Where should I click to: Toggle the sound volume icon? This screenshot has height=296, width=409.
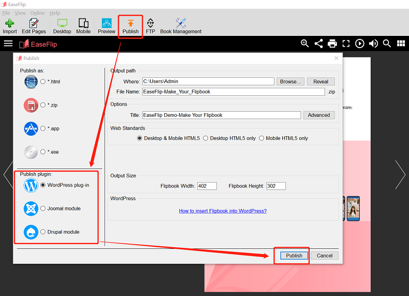(x=374, y=44)
